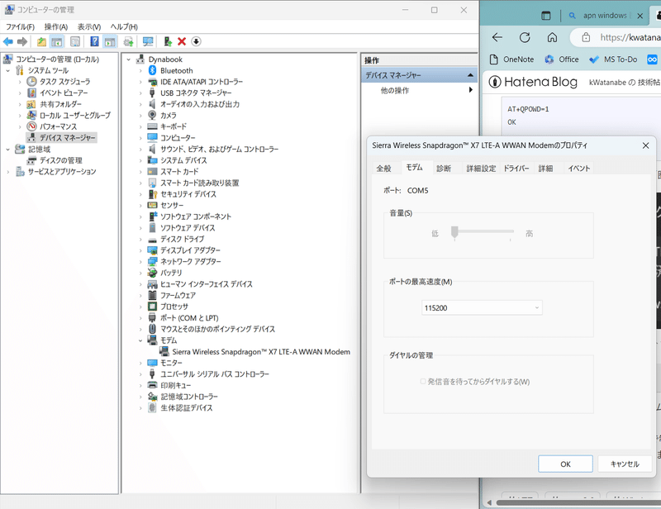
Task: Open the ヘルプ(H) menu
Action: (x=124, y=26)
